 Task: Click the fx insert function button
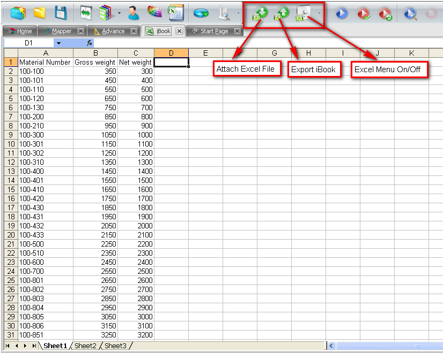click(90, 43)
